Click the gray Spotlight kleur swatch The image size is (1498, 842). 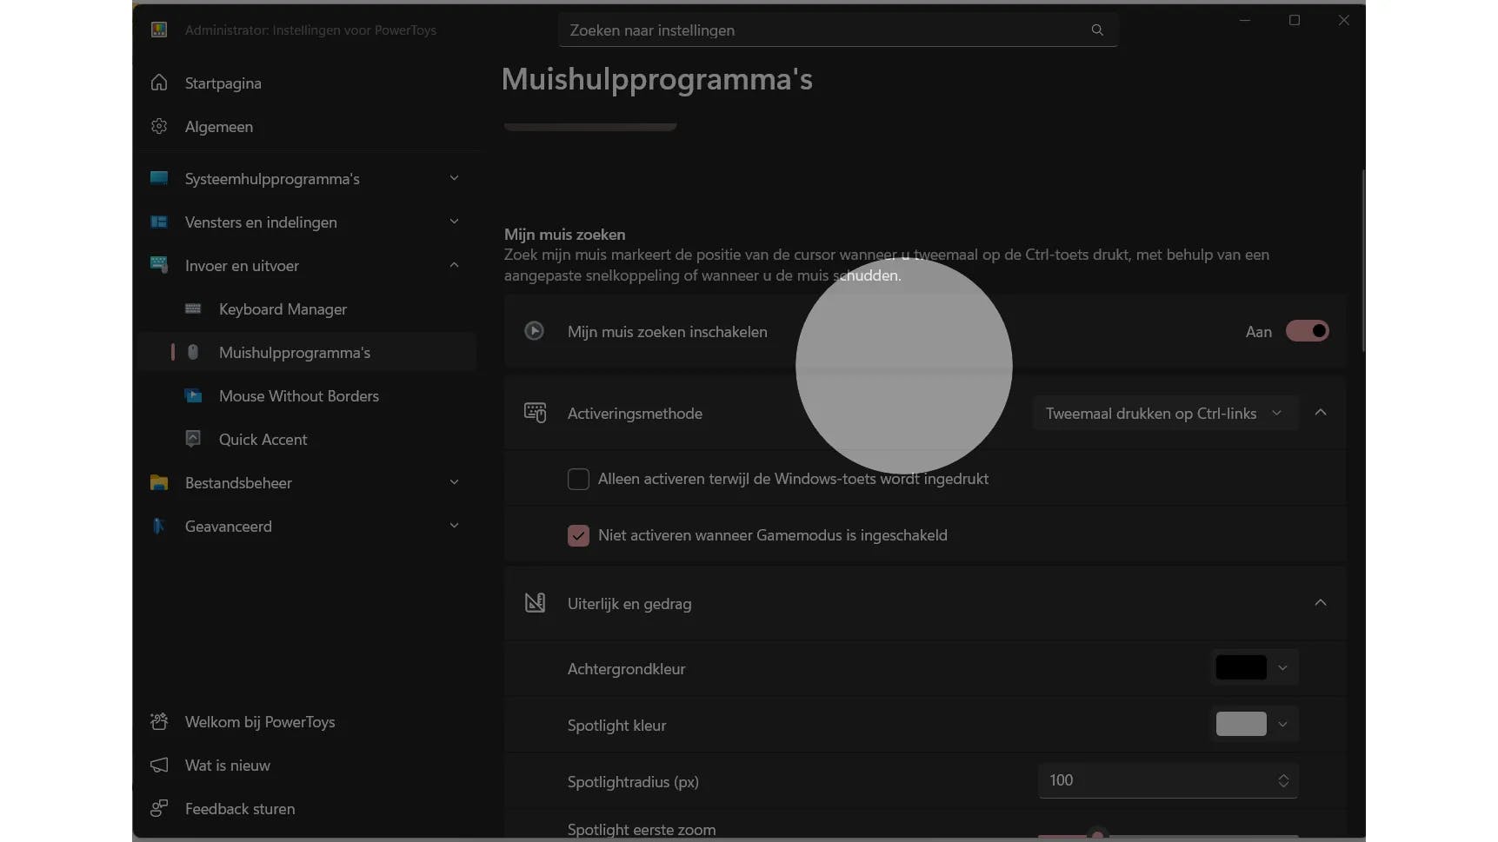click(1241, 724)
